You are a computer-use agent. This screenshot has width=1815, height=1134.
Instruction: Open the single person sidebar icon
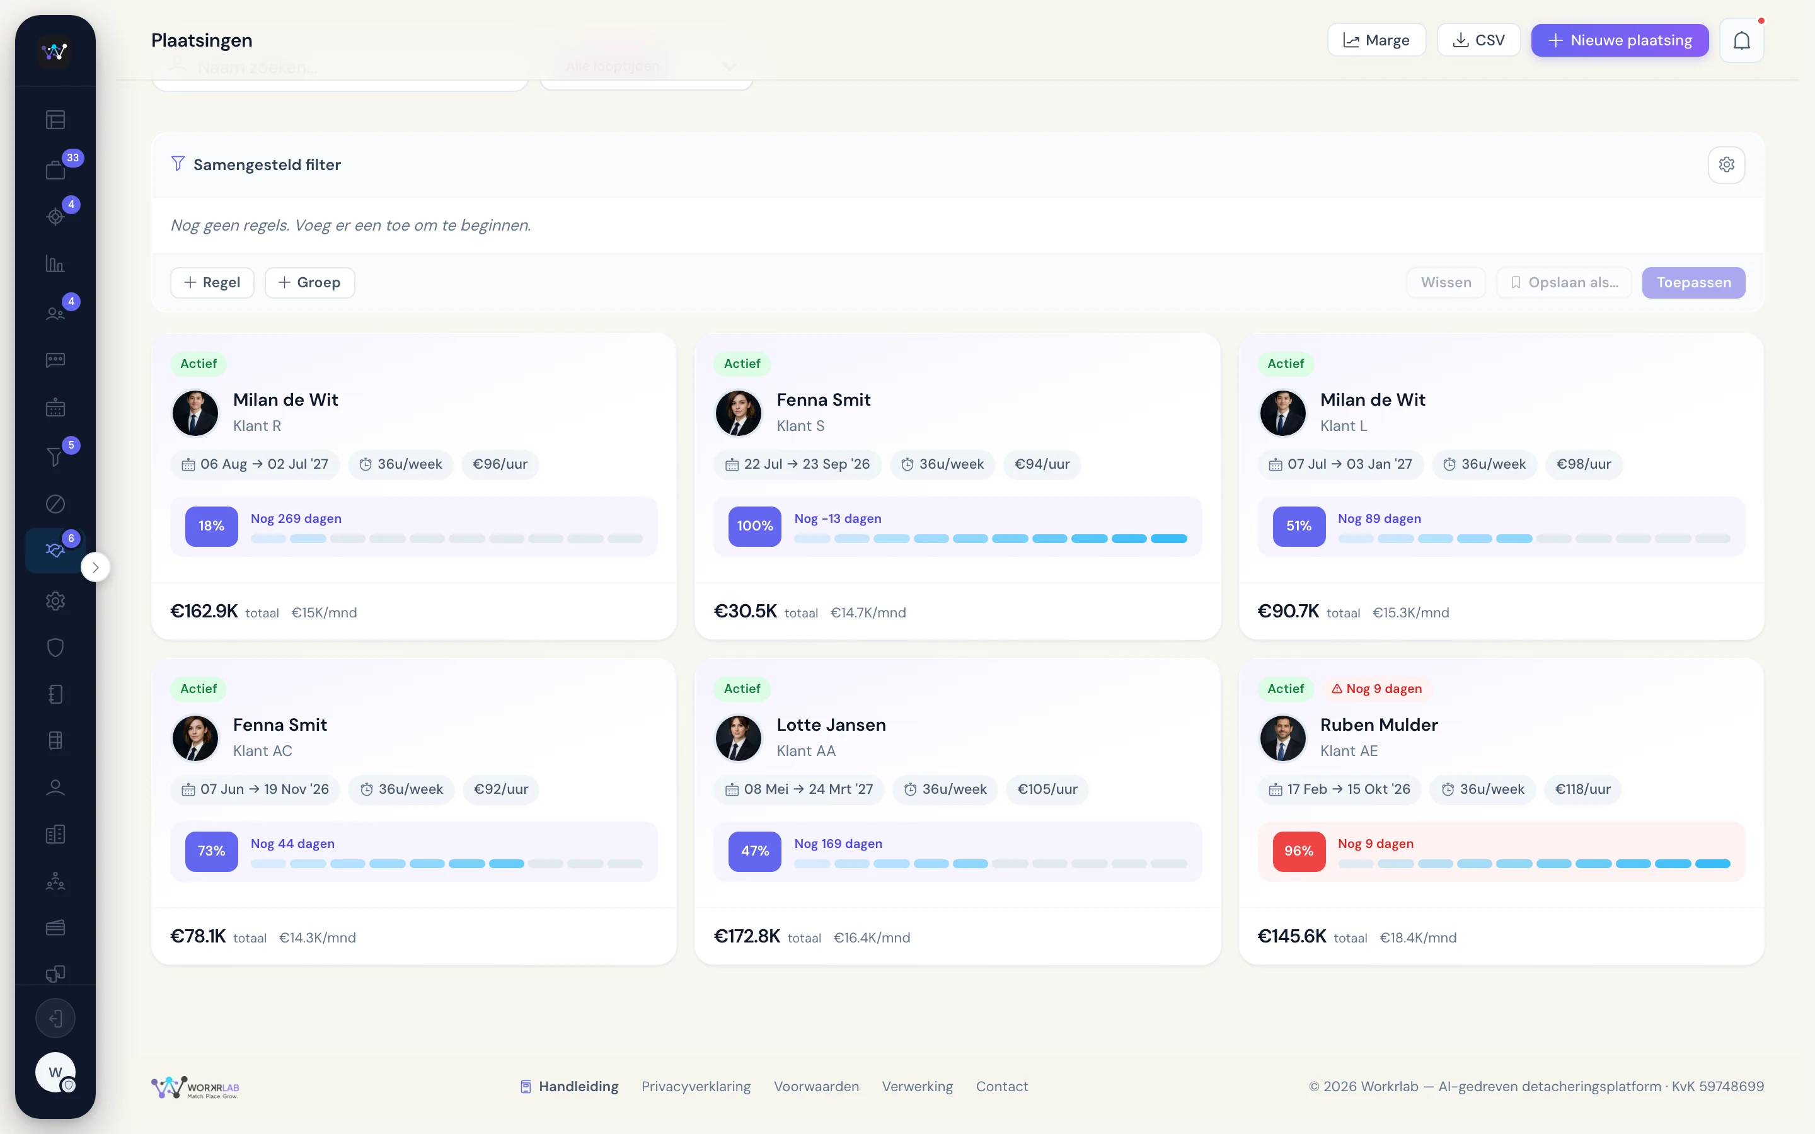pos(55,787)
